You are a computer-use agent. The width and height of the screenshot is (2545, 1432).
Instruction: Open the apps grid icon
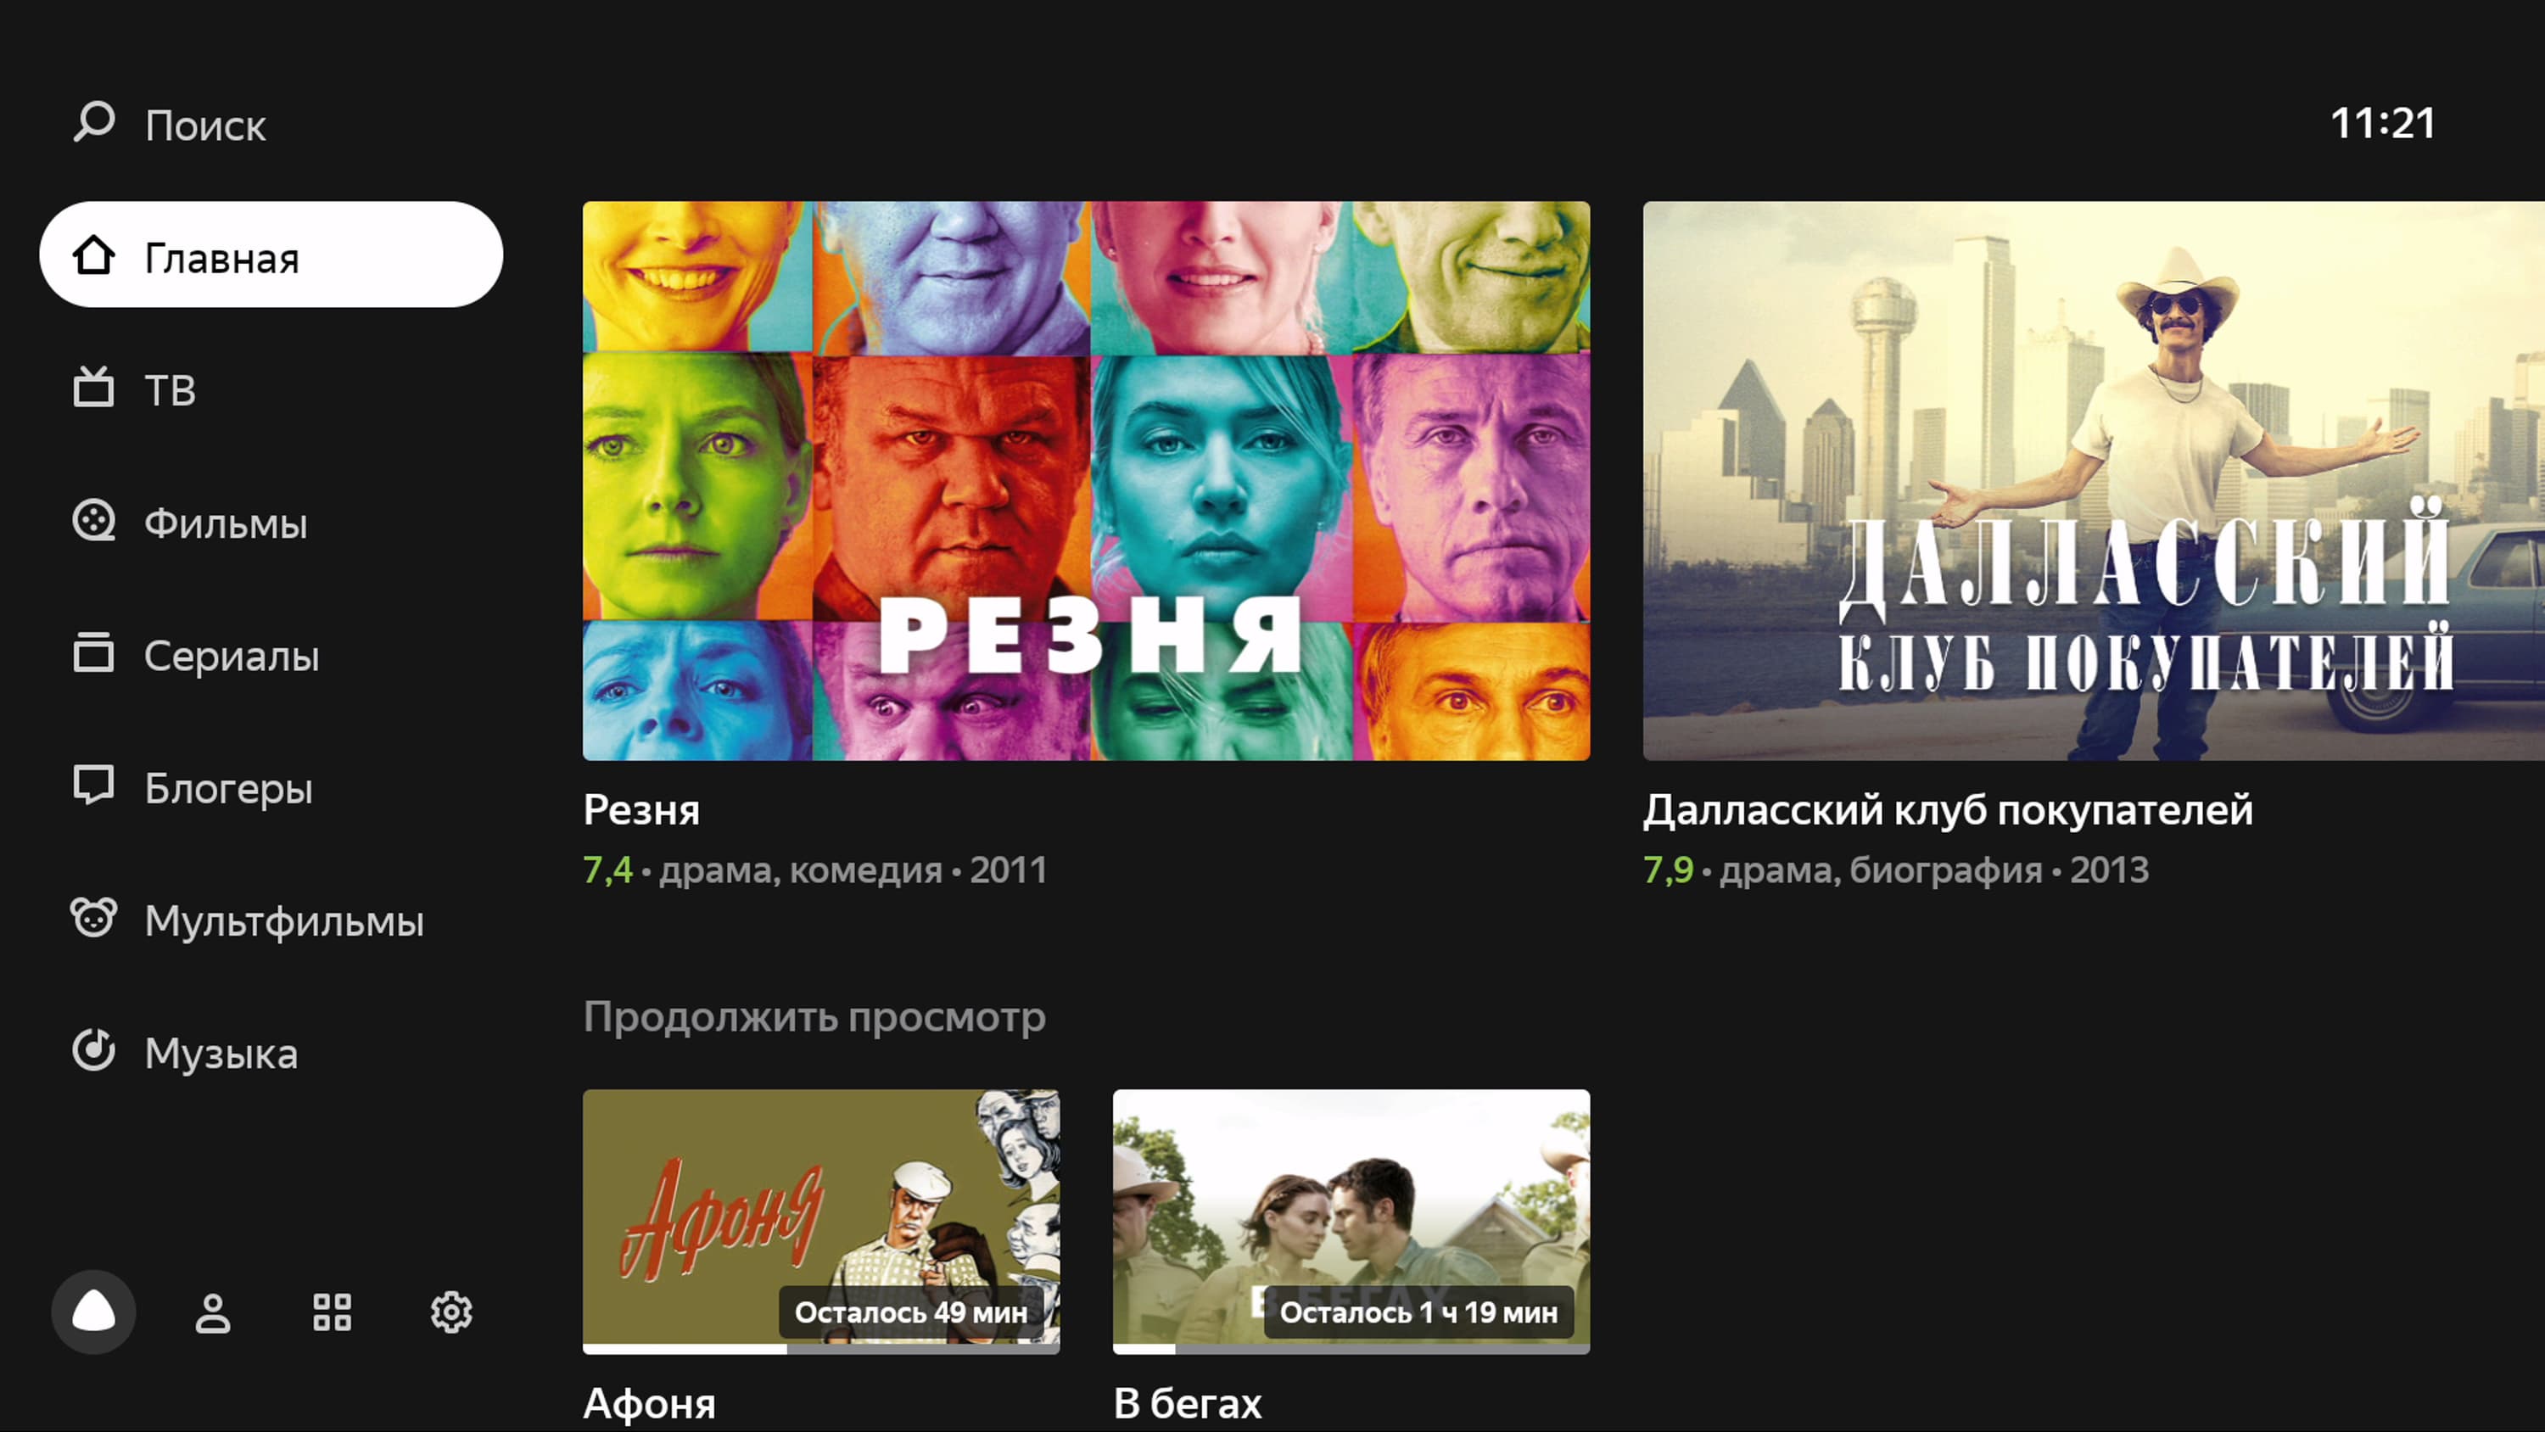(x=332, y=1312)
